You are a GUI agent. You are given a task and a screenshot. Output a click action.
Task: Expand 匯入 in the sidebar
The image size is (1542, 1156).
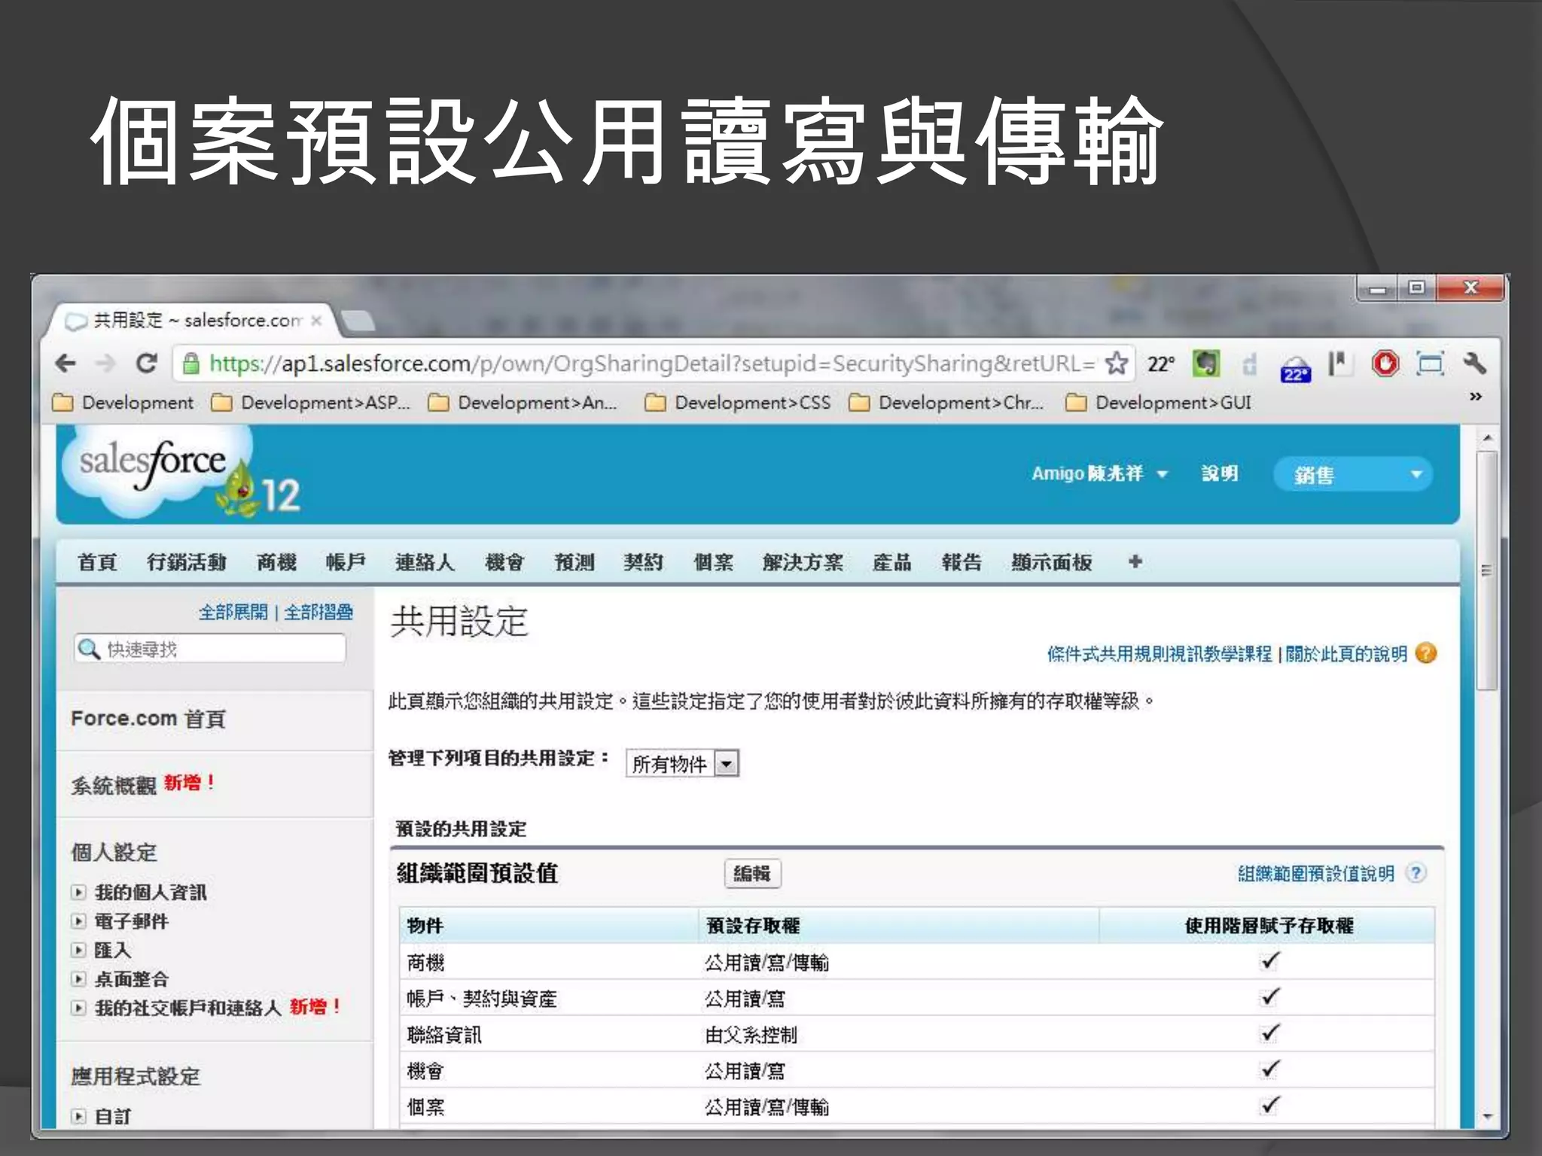(x=78, y=950)
